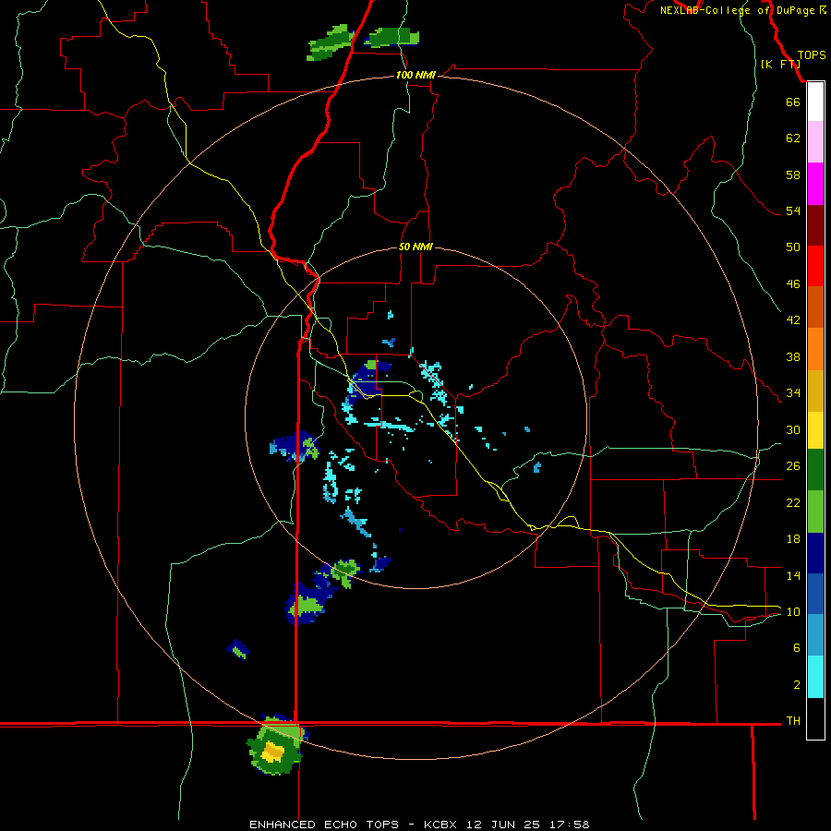831x831 pixels.
Task: Select the light pink swatch beside 62
Action: (x=815, y=141)
